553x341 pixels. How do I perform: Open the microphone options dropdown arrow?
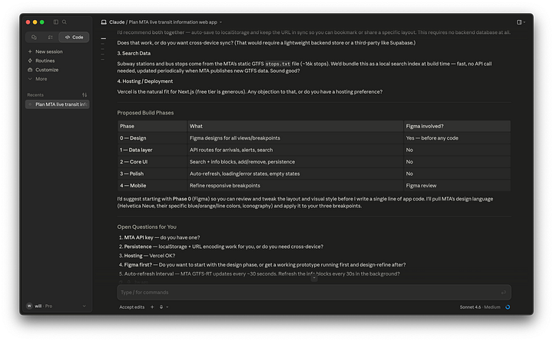point(167,307)
